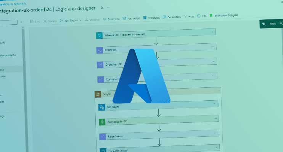Viewport: 283px width, 152px height.
Task: Click Try Preview Designer
Action: (224, 16)
